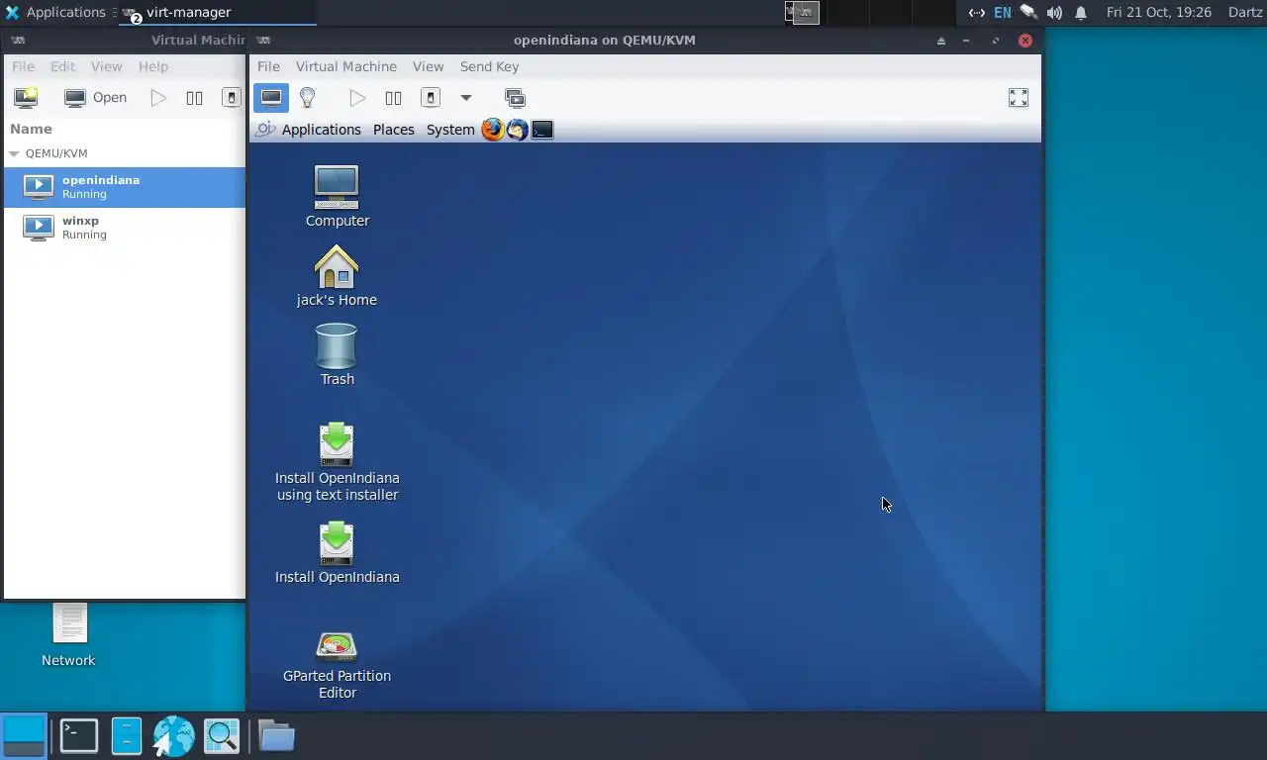Screen dimensions: 1267x760
Task: Launch web browser globe icon in dock
Action: click(173, 735)
